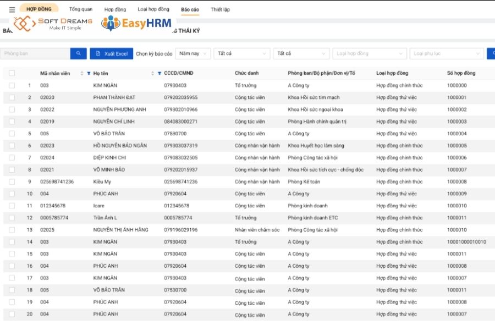Click ID number 079302010966

coord(180,109)
